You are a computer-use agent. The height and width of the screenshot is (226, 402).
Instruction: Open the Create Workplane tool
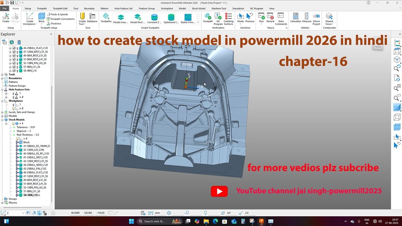[30, 19]
